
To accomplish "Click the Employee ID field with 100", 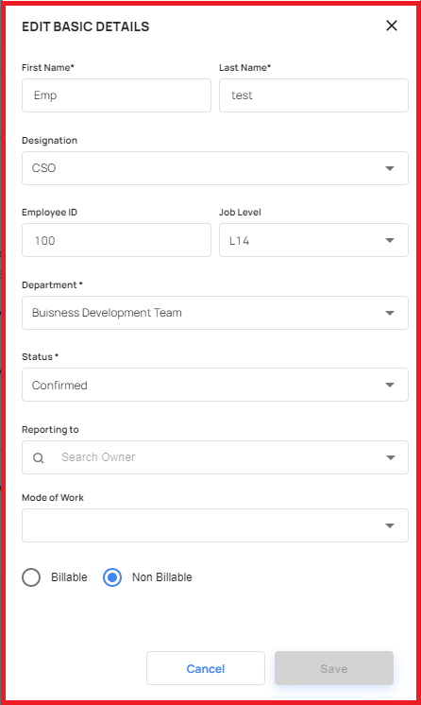I will (116, 240).
